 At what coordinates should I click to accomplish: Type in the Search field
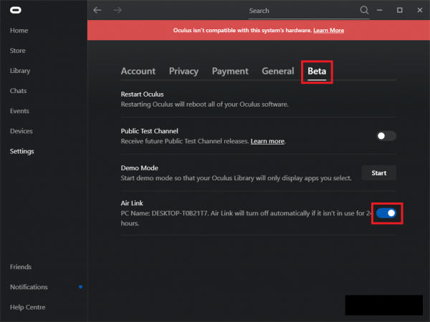tap(301, 11)
